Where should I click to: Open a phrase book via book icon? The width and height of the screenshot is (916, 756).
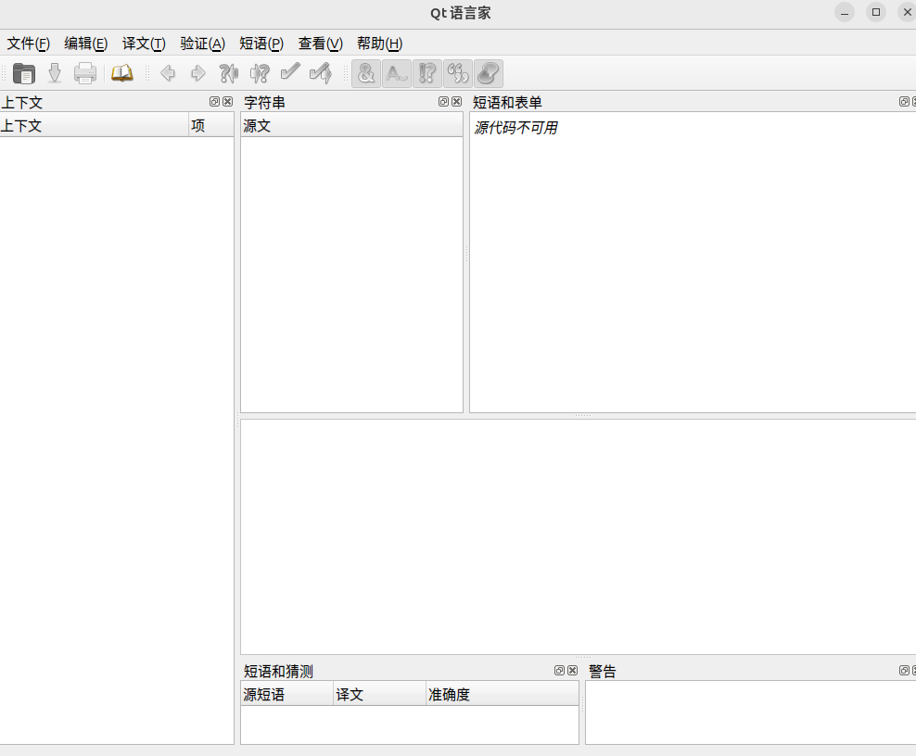pos(122,73)
